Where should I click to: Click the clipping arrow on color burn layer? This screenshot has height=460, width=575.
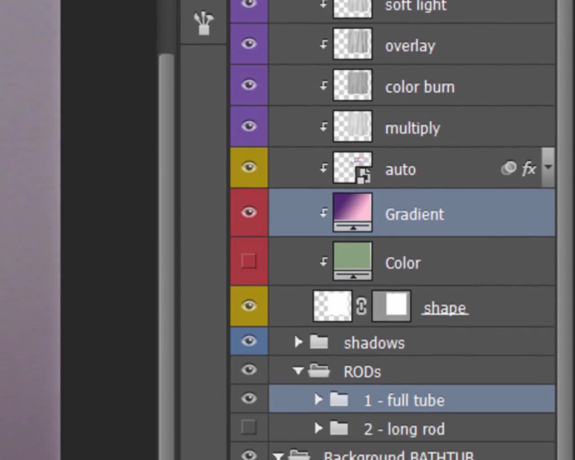pyautogui.click(x=323, y=85)
